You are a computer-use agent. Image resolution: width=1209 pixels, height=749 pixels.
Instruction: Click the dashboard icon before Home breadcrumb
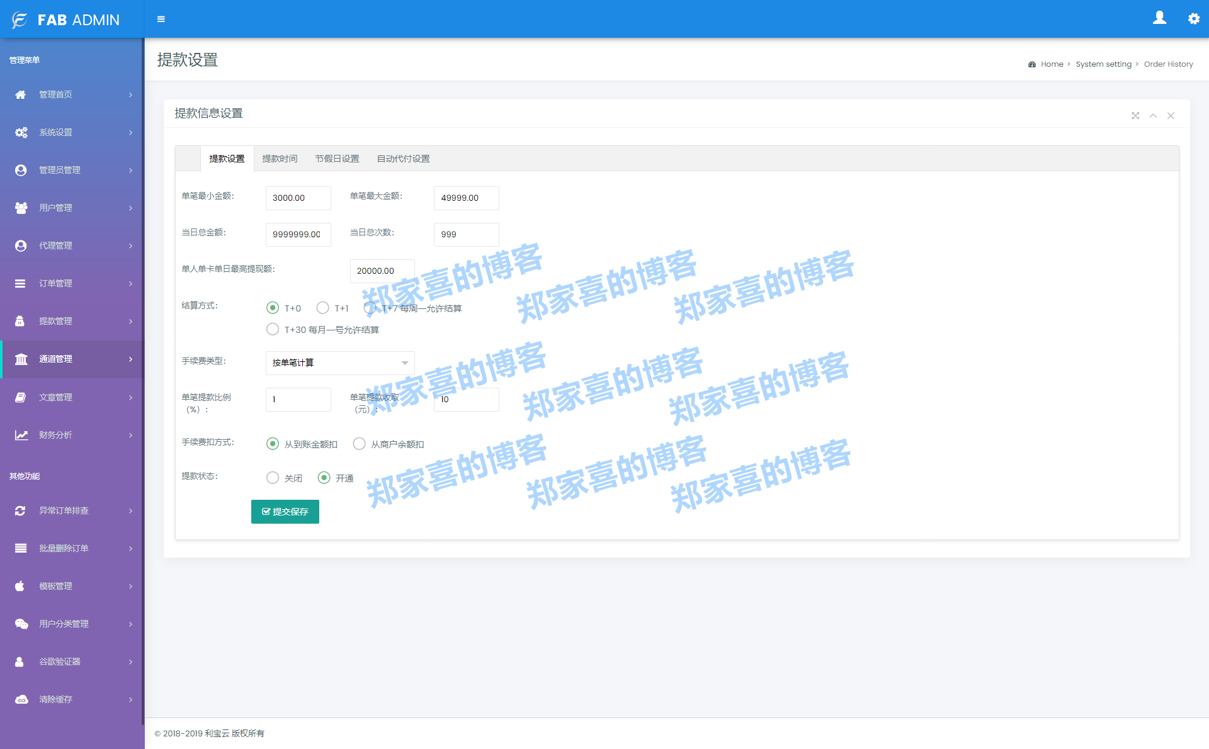1032,64
